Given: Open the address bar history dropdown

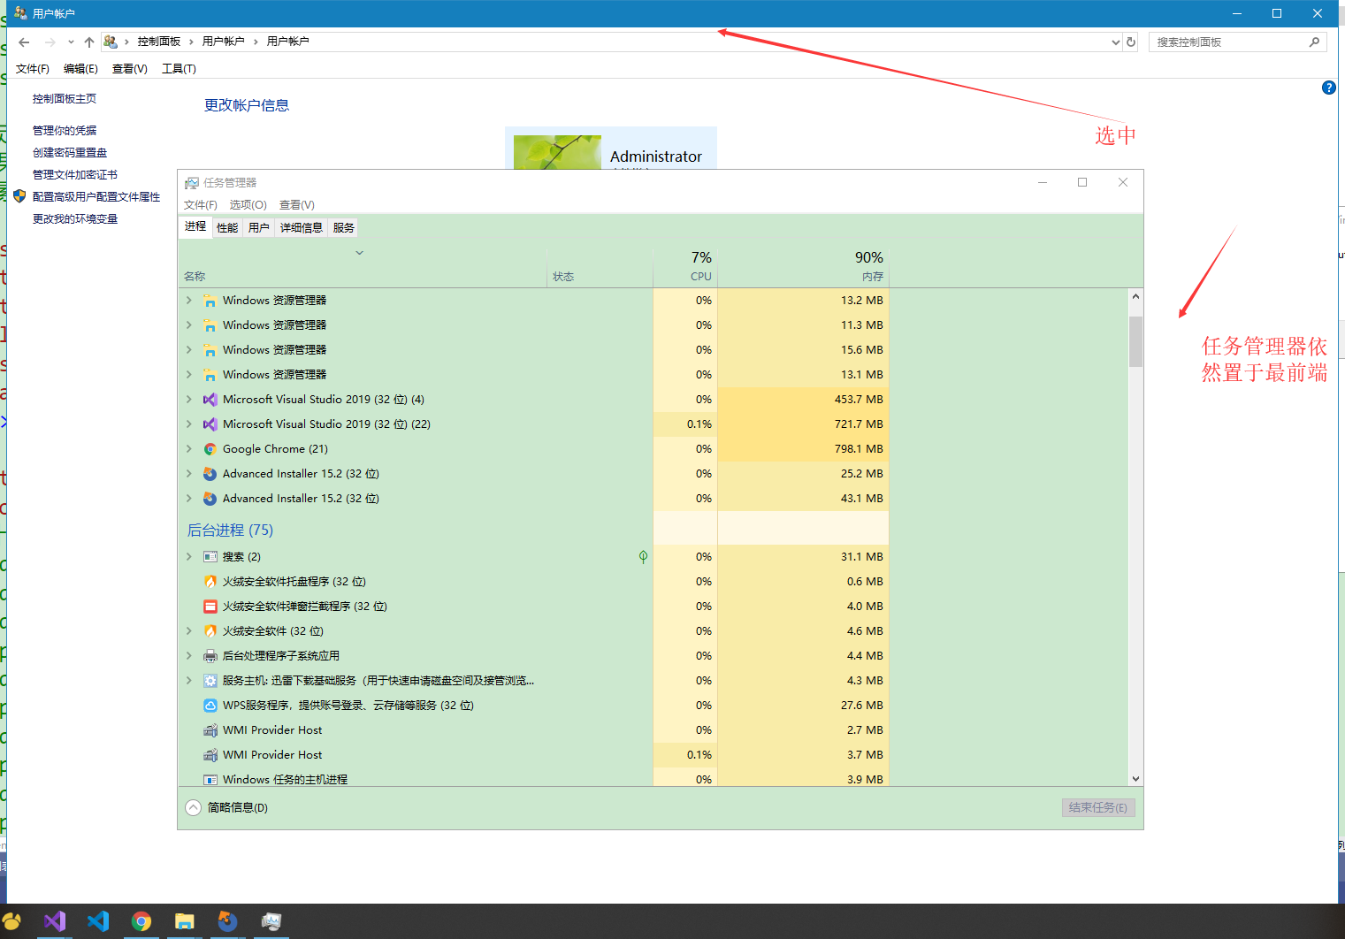Looking at the screenshot, I should tap(1115, 41).
